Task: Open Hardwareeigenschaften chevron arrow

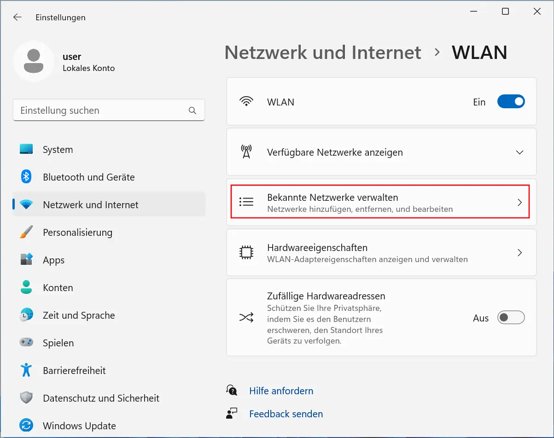Action: pyautogui.click(x=520, y=252)
